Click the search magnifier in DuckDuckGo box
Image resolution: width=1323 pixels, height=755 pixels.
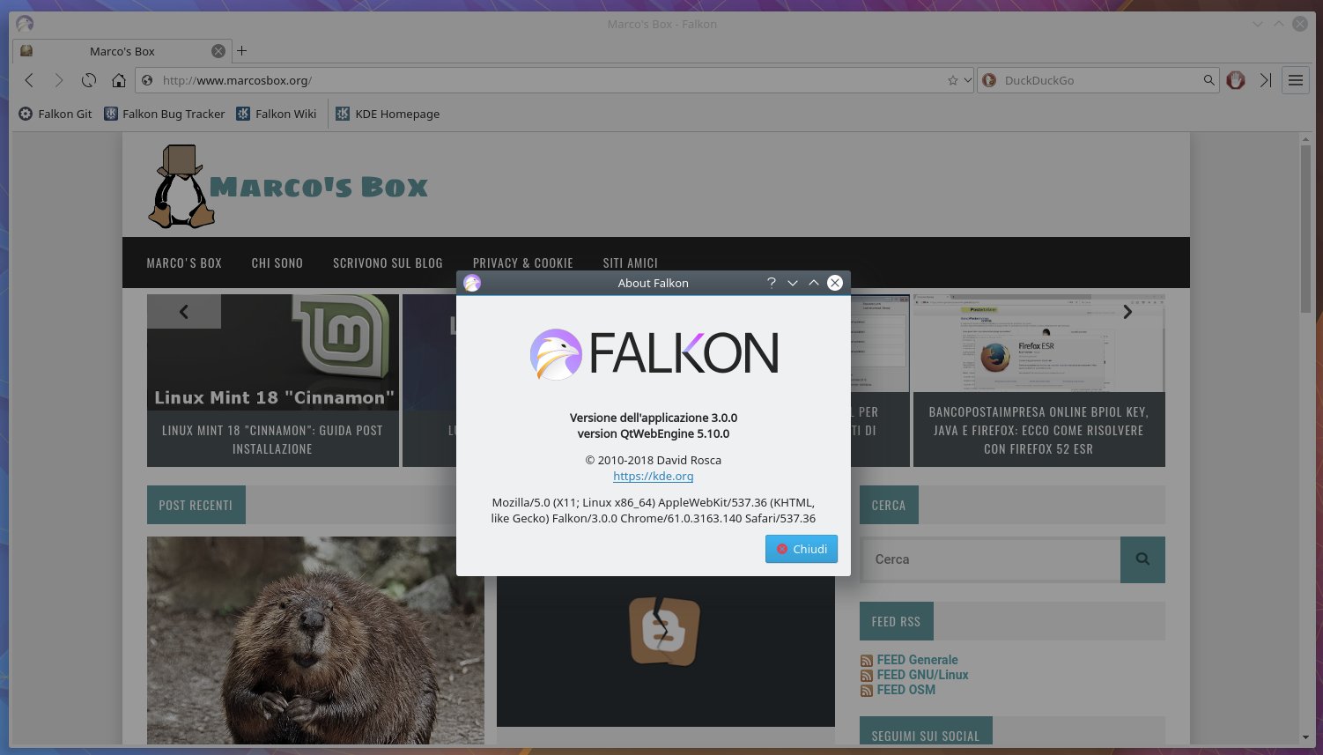1208,80
